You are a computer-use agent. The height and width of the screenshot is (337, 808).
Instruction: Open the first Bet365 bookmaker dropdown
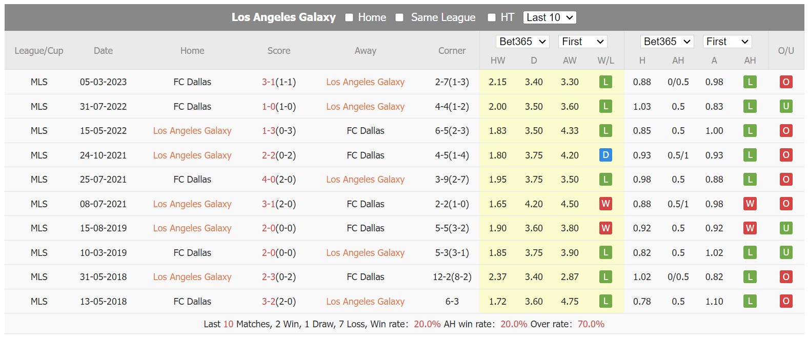coord(522,42)
